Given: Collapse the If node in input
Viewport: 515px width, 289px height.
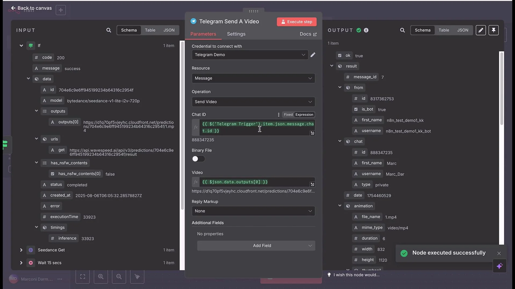Looking at the screenshot, I should 21,46.
